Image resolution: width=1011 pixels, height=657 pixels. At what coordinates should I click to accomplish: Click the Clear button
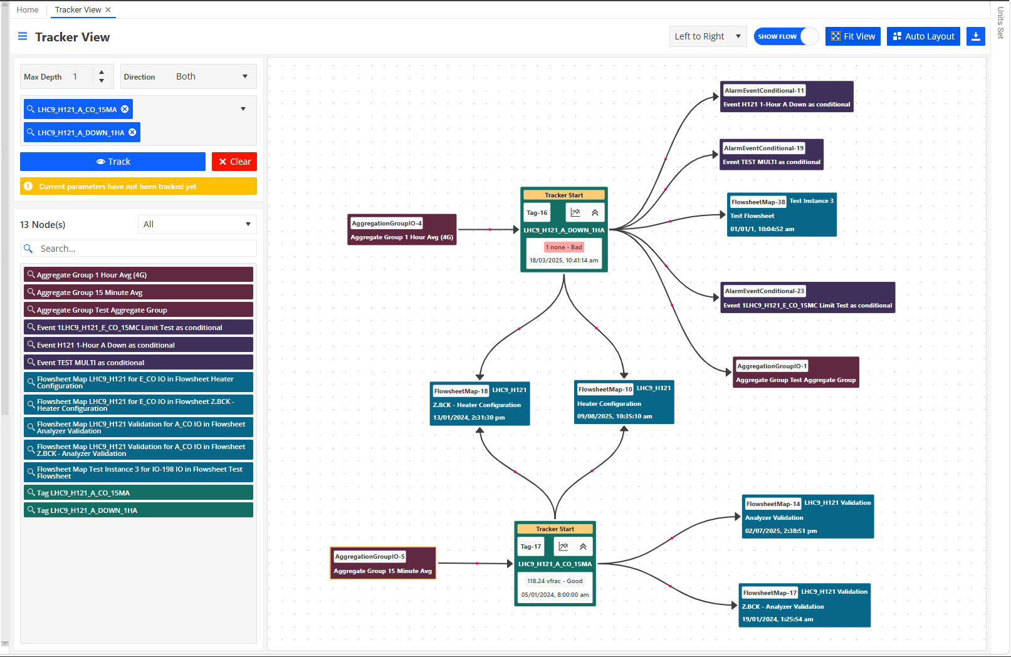pos(234,162)
